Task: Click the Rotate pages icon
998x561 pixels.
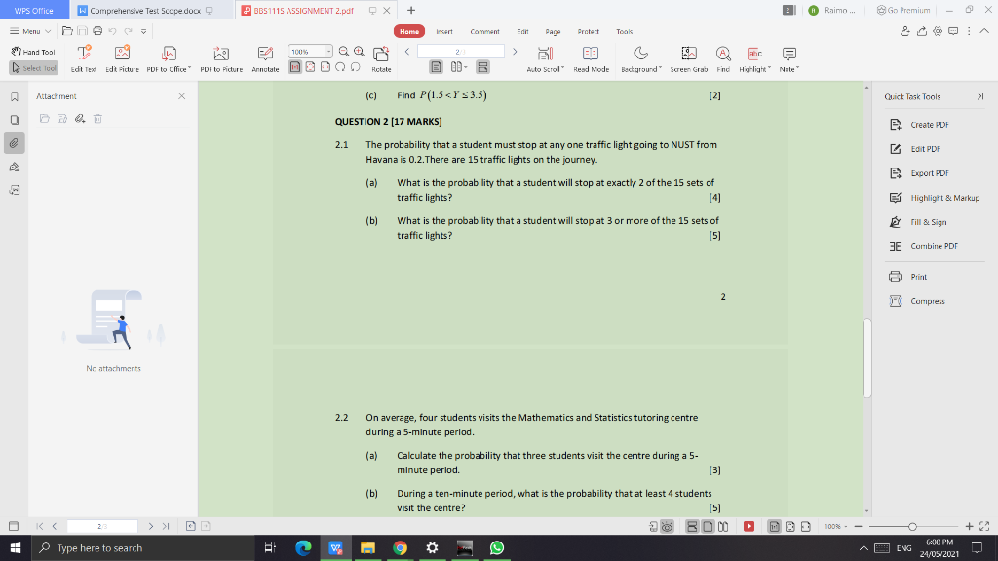Action: (380, 56)
